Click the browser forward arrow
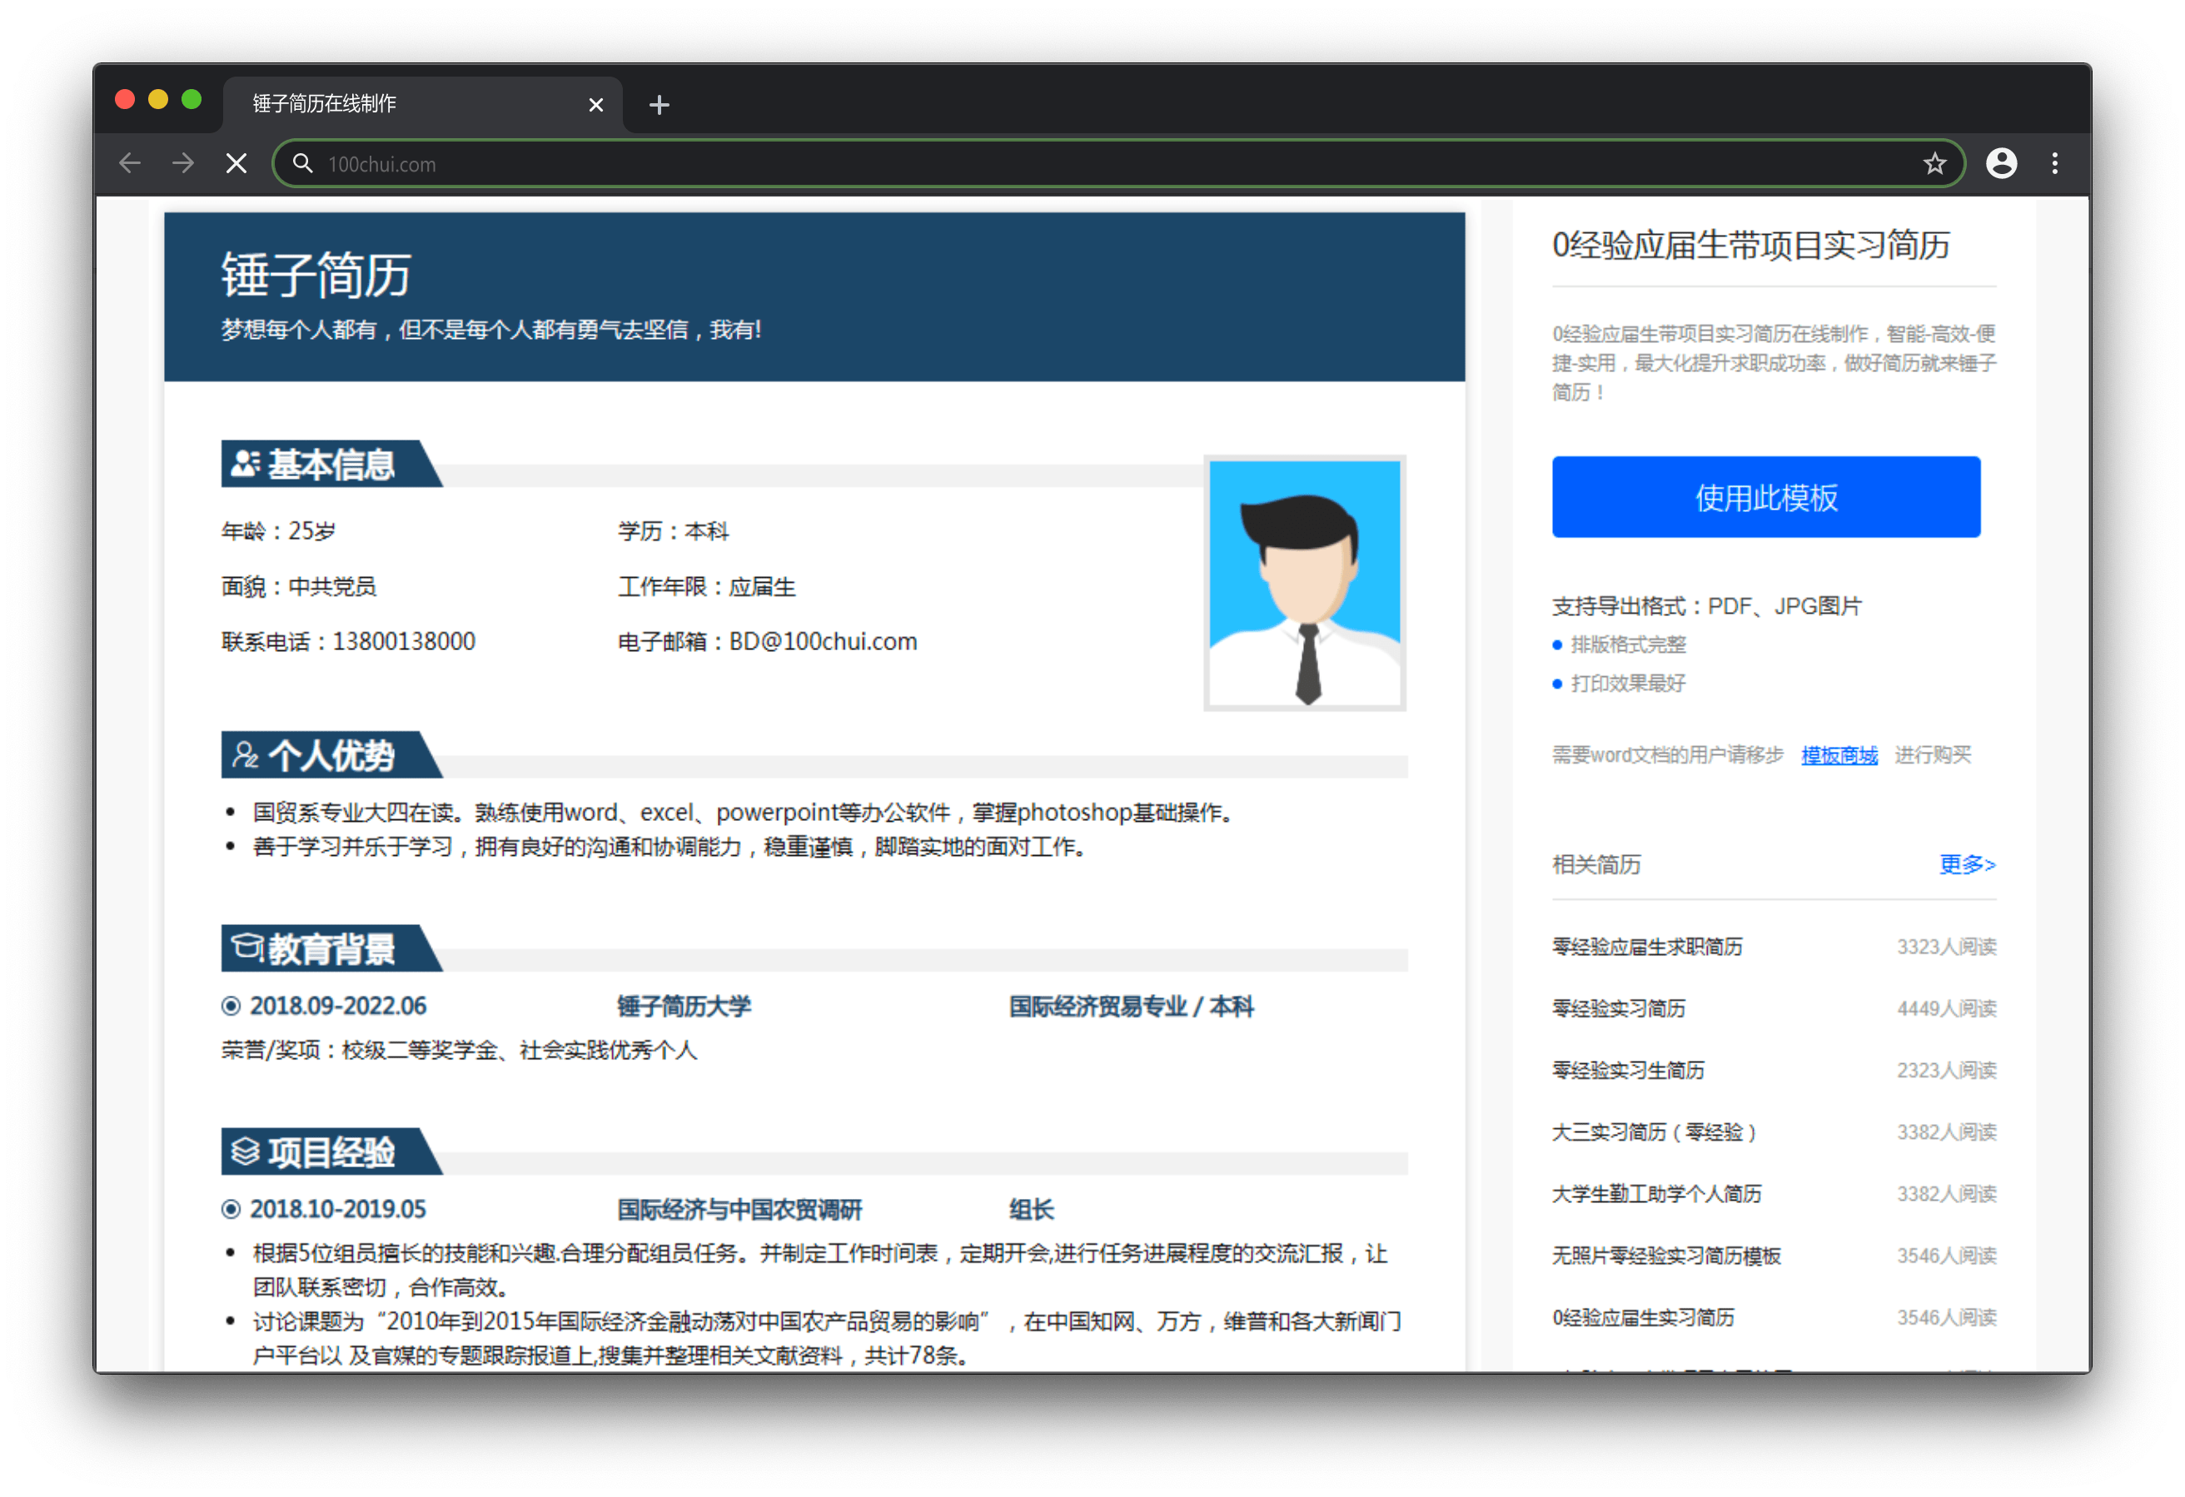 (x=183, y=164)
